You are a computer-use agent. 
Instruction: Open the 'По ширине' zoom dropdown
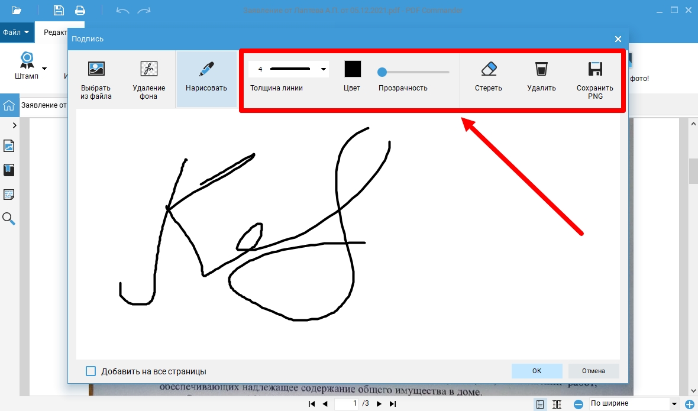pos(674,404)
